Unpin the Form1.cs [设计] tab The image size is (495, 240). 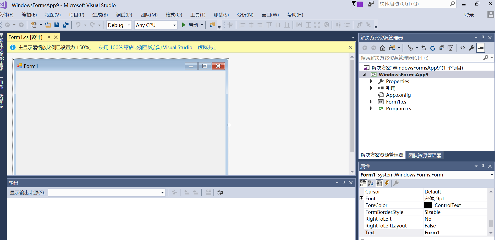[x=48, y=37]
